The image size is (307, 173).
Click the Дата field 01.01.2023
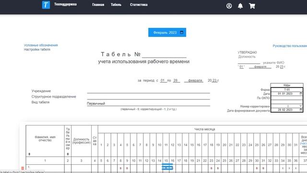pyautogui.click(x=287, y=94)
